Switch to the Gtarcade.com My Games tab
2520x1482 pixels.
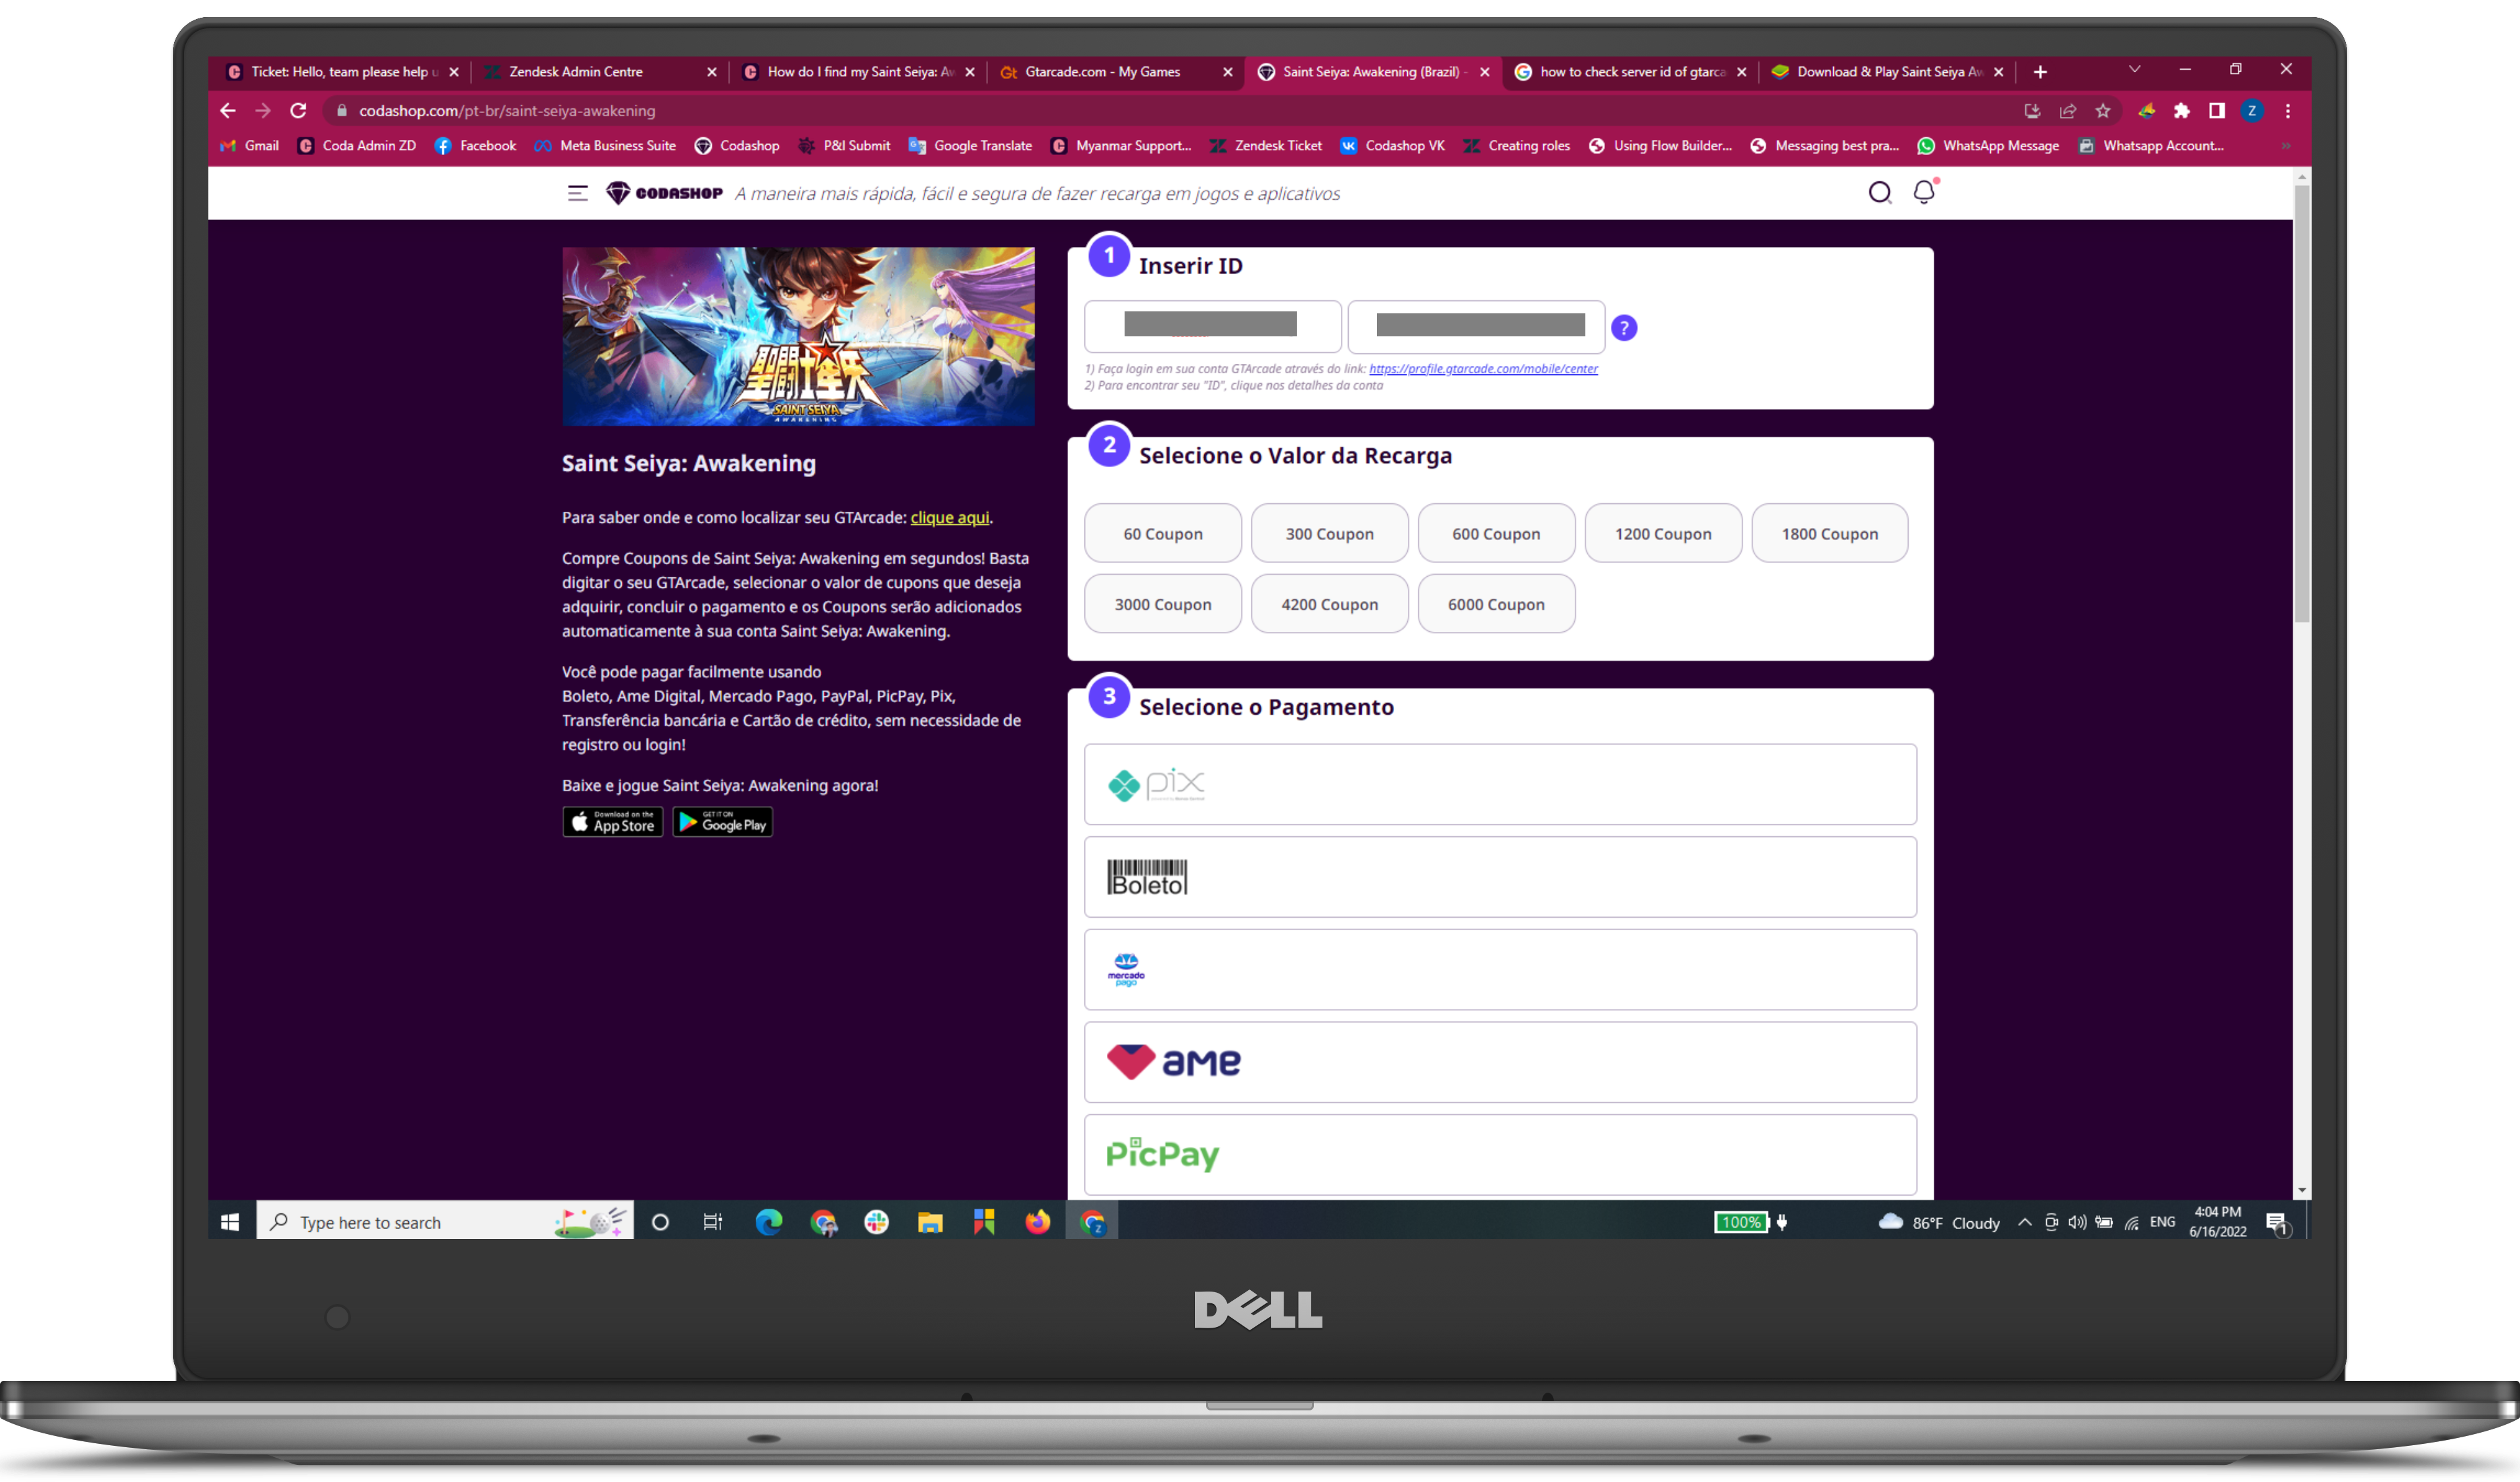coord(1116,72)
